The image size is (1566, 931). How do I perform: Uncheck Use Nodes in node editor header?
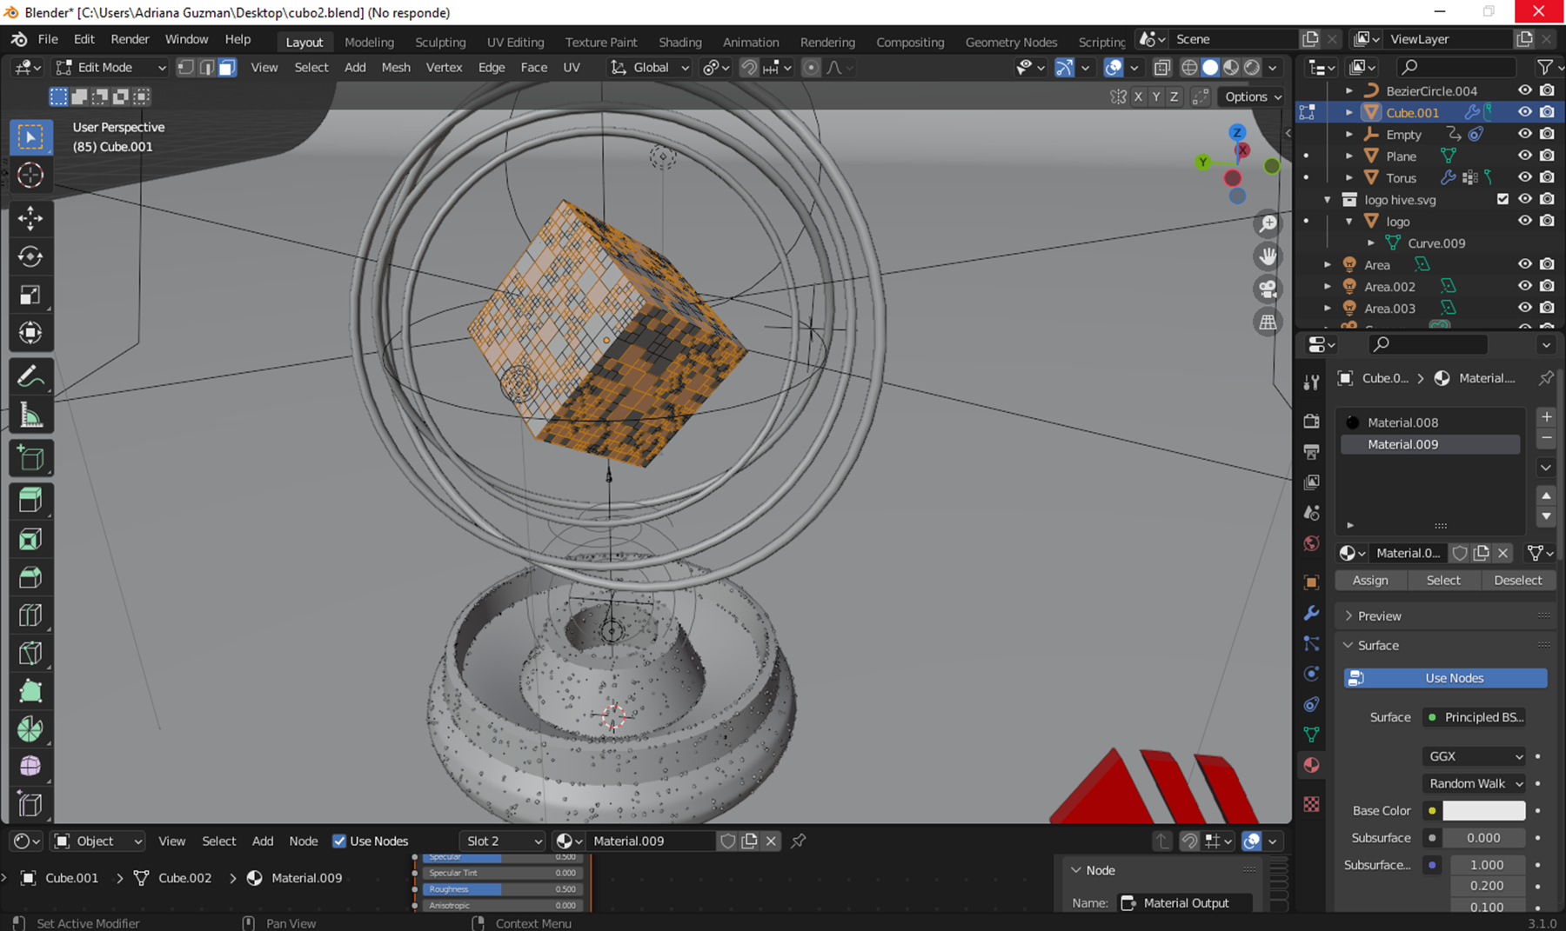[339, 841]
